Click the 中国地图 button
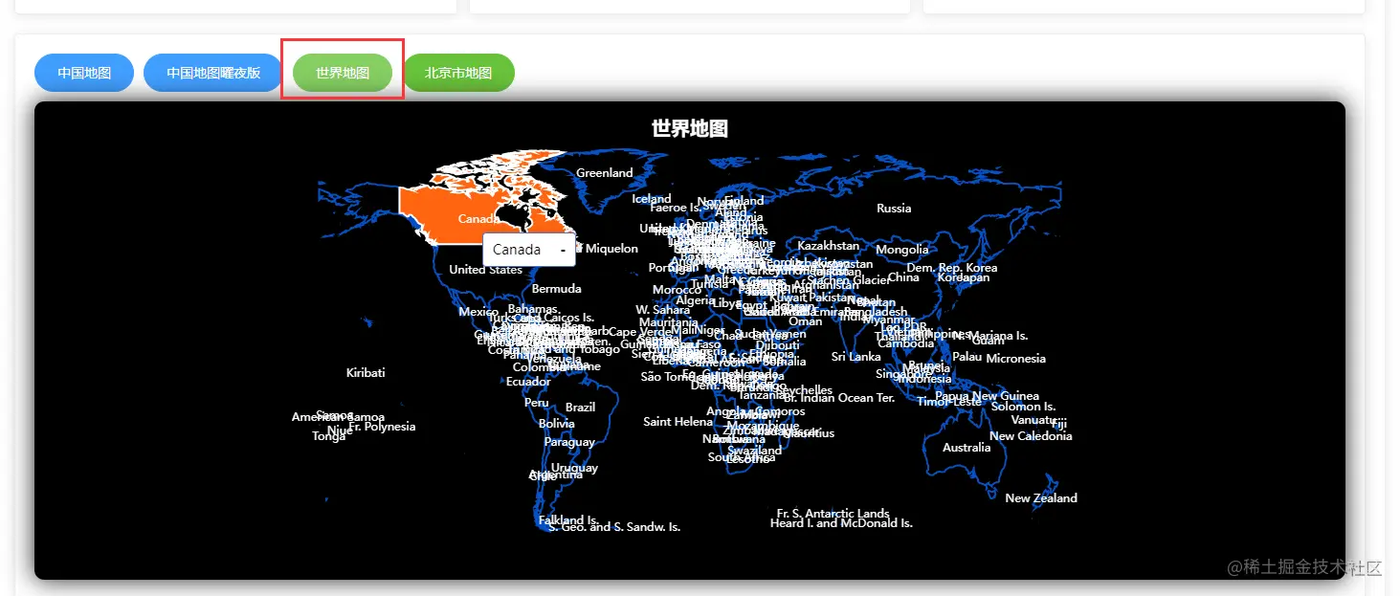The height and width of the screenshot is (596, 1400). pyautogui.click(x=84, y=73)
